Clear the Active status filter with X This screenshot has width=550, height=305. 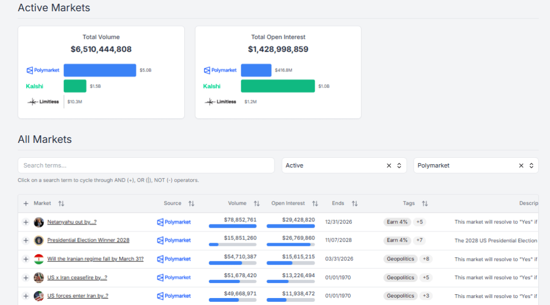389,165
